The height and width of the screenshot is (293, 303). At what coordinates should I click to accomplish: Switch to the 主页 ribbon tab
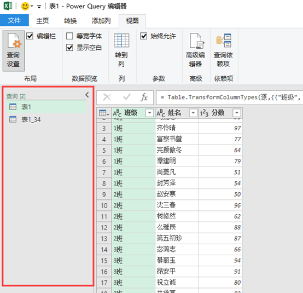click(43, 20)
